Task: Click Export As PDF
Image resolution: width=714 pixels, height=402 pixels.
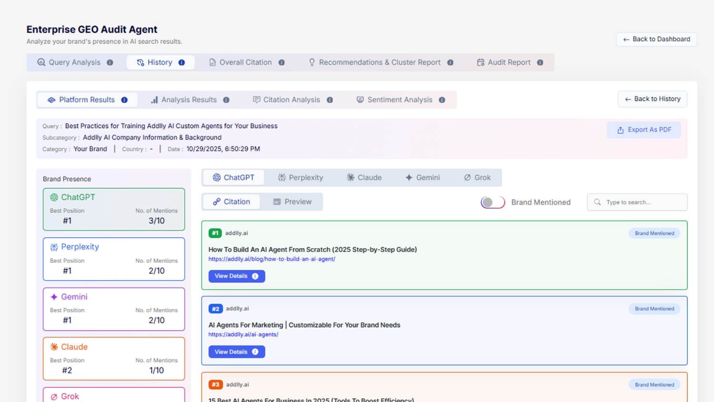Action: [x=644, y=130]
